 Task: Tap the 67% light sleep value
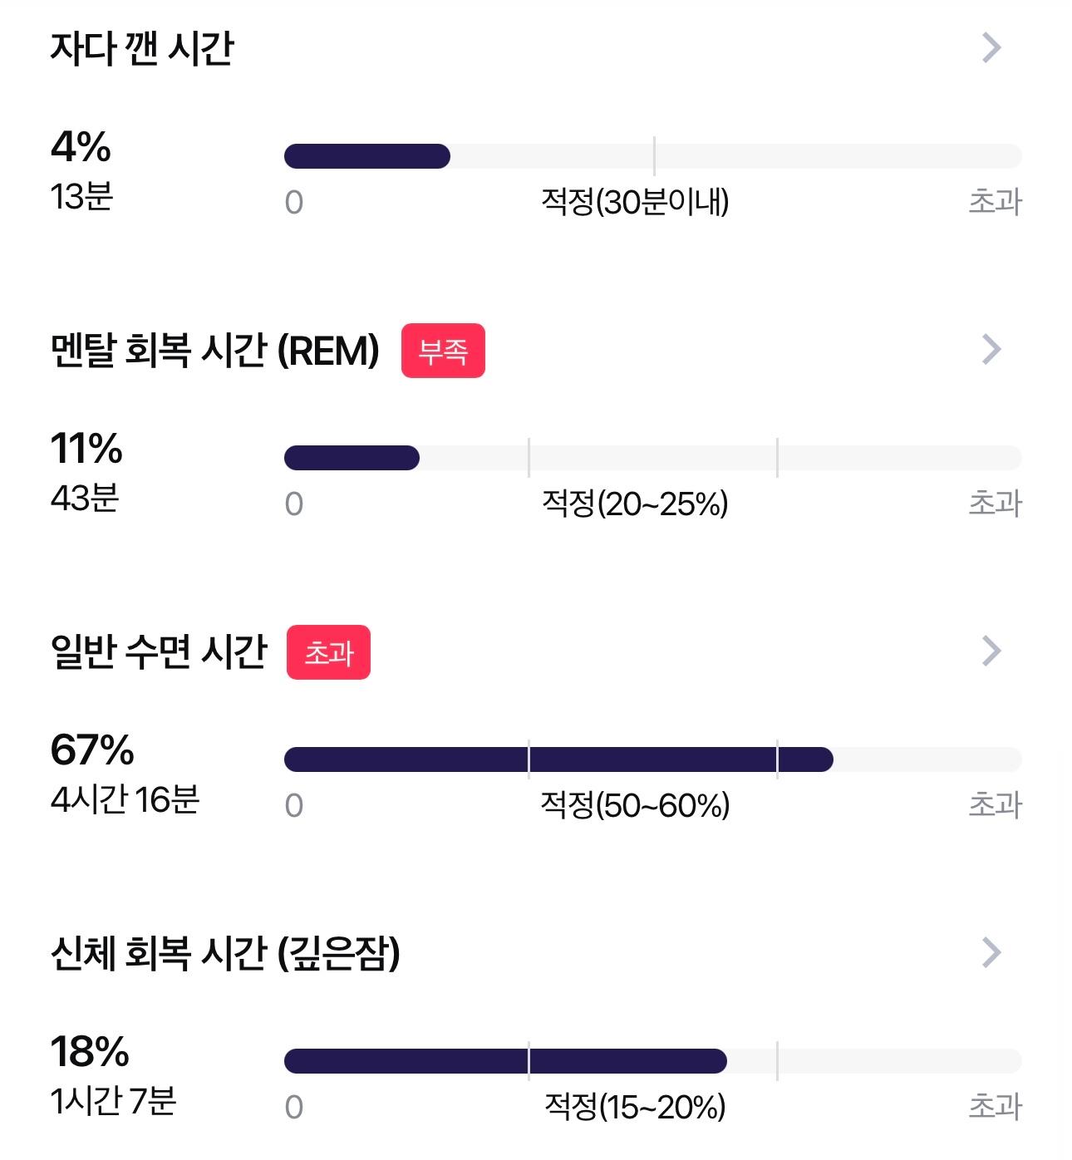[92, 751]
